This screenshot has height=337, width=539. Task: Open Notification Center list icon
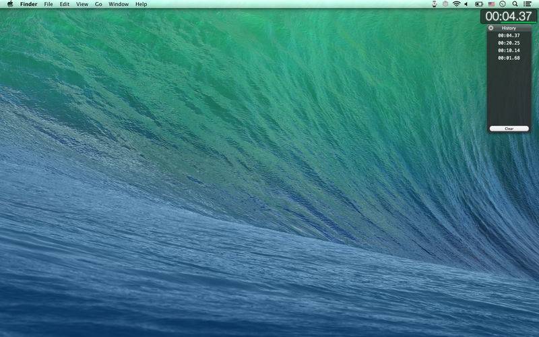click(528, 4)
